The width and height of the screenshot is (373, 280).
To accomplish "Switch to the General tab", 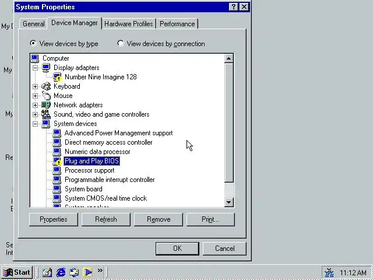I will [34, 24].
